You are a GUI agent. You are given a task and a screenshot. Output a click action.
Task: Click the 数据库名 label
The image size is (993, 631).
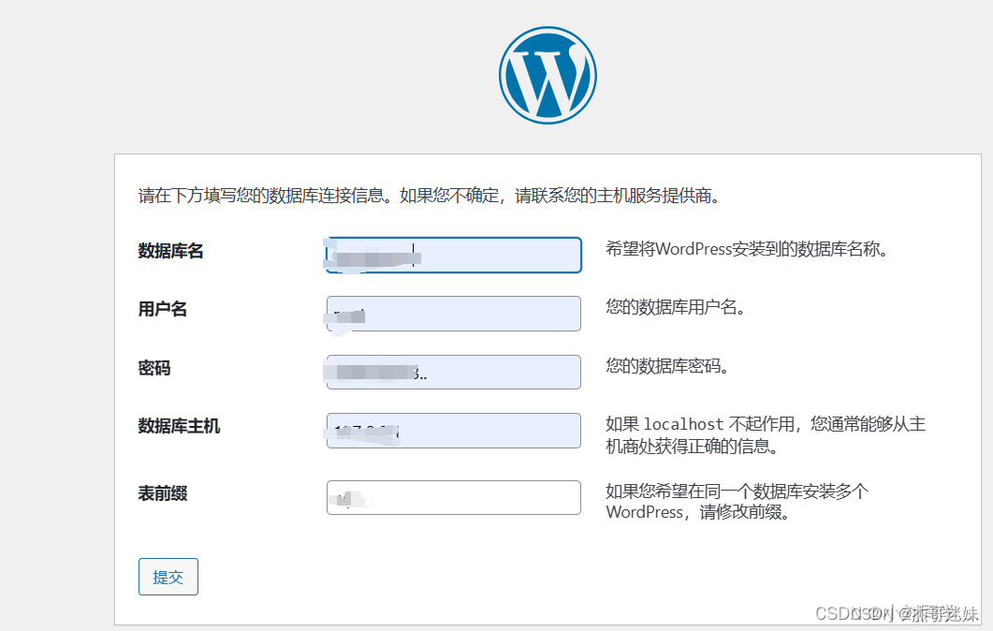[171, 251]
